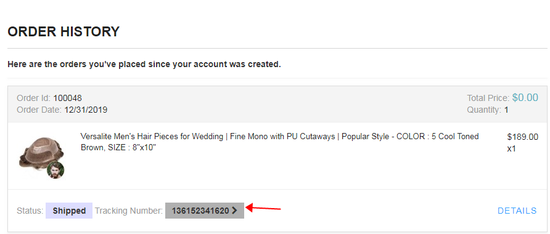
Task: Click the $0.00 total price value
Action: coord(525,97)
